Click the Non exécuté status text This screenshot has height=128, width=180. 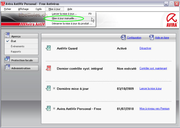coord(127,69)
